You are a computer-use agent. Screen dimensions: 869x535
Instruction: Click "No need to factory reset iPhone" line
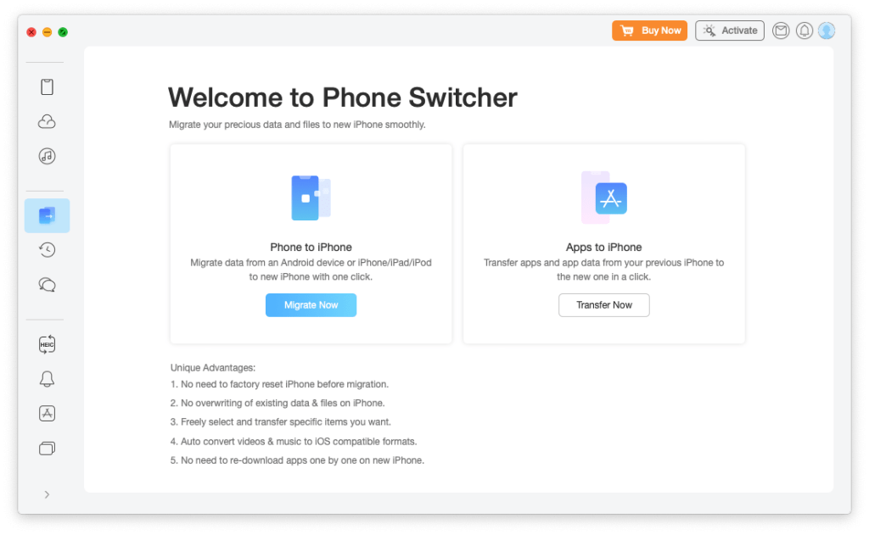click(x=279, y=384)
